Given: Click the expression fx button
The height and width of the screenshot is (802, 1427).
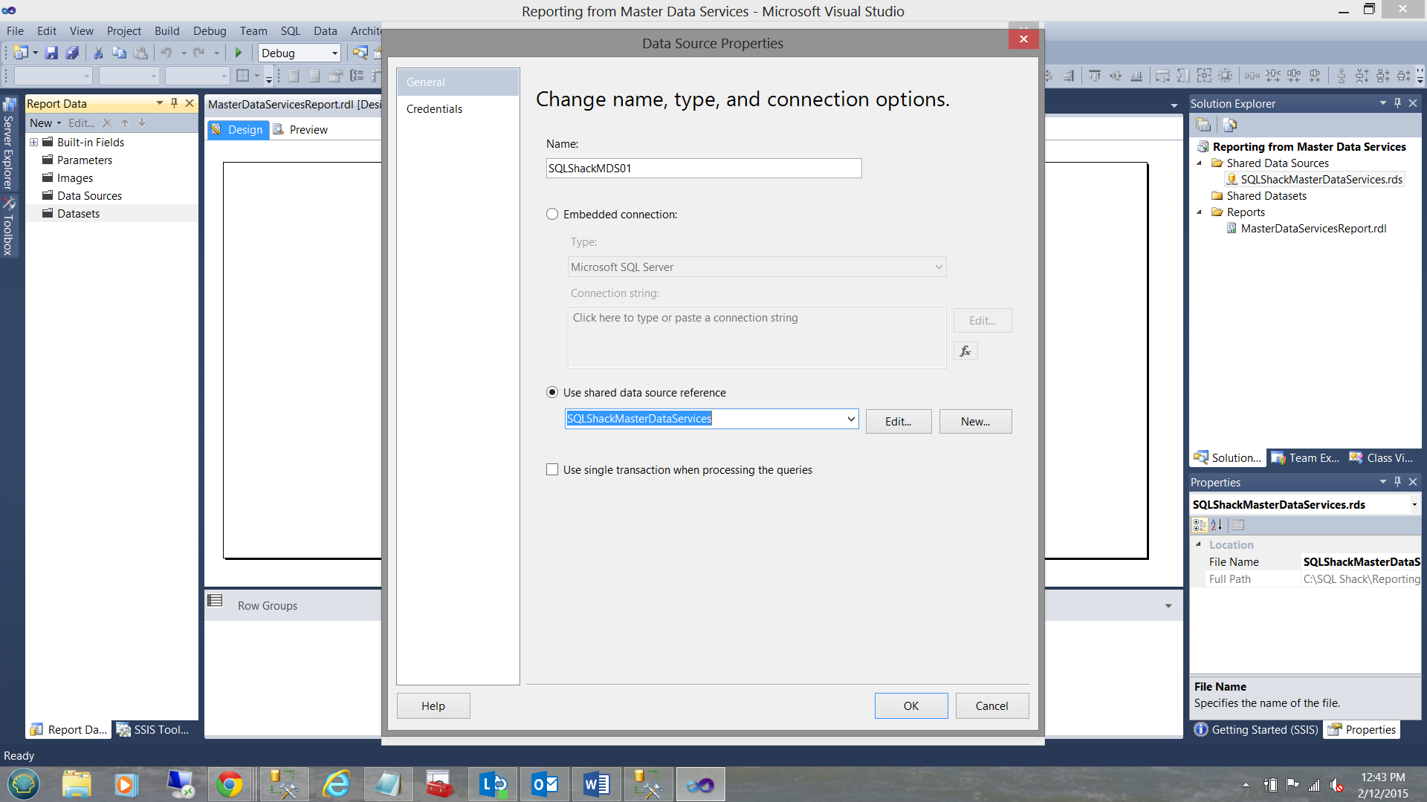Looking at the screenshot, I should [x=965, y=351].
